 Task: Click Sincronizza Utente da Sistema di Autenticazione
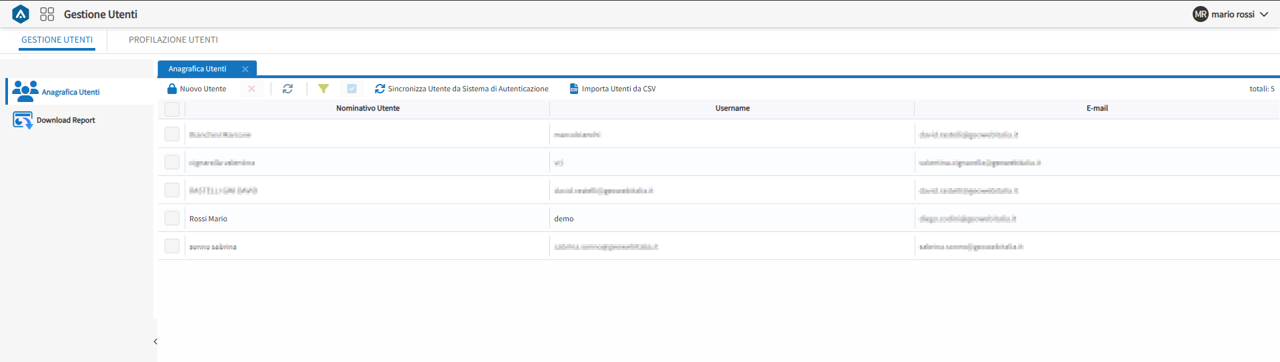coord(461,89)
